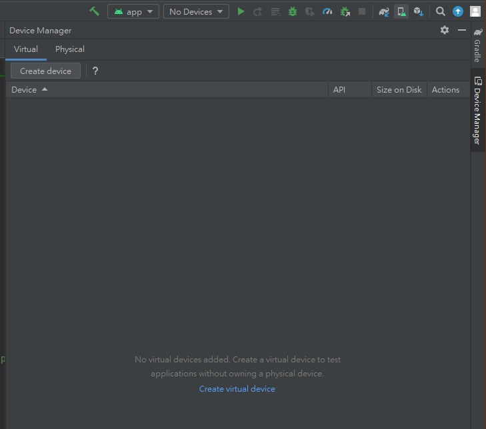Click the Device column sort arrow
The image size is (486, 429).
click(x=45, y=89)
